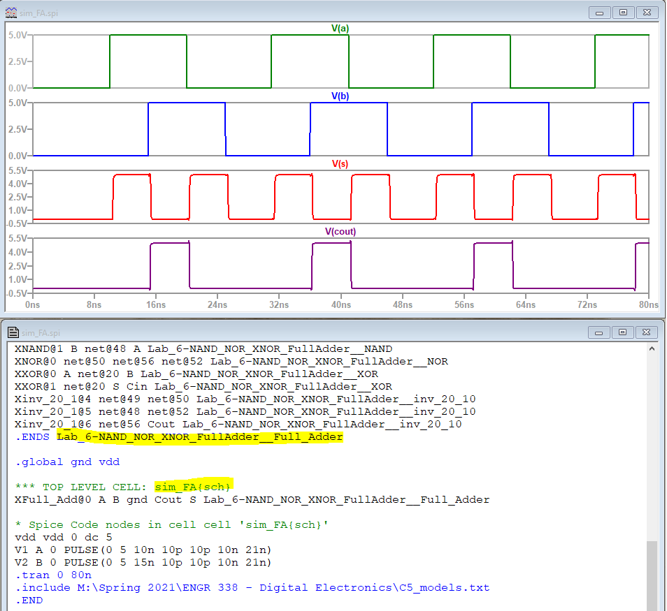This screenshot has width=667, height=611.
Task: Click the Xinv_20_1@4 netlist line
Action: [245, 399]
